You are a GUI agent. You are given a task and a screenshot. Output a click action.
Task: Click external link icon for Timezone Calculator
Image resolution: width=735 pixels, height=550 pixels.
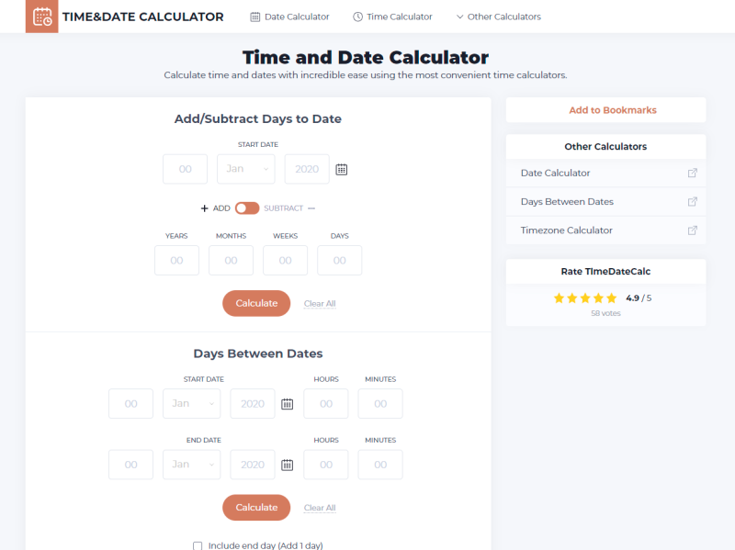692,230
